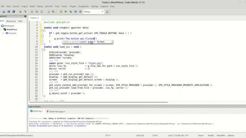The height and width of the screenshot is (138, 246).
Task: Click the Unix (LF) line ending status entry
Action: coord(140,135)
